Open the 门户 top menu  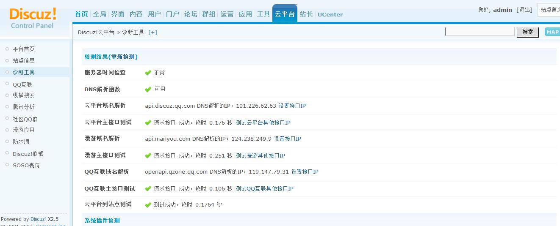point(172,14)
